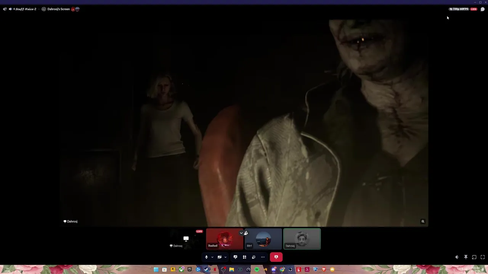This screenshot has height=274, width=488.
Task: Click the avatar beside Dahrooj's Screen title
Action: 44,9
